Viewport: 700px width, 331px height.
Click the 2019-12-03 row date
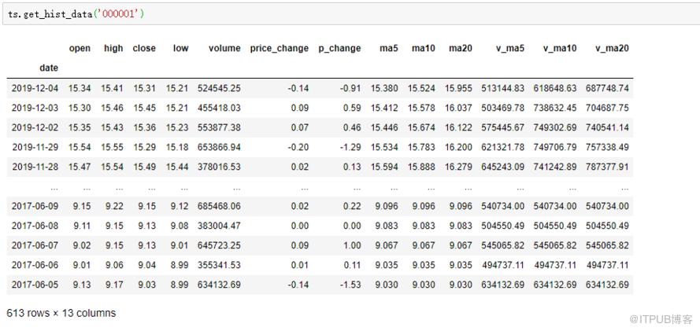pos(35,108)
